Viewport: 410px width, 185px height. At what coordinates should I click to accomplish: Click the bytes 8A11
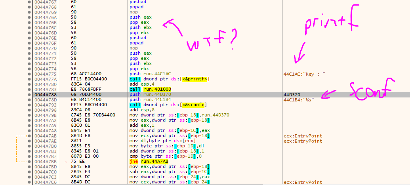click(x=76, y=141)
